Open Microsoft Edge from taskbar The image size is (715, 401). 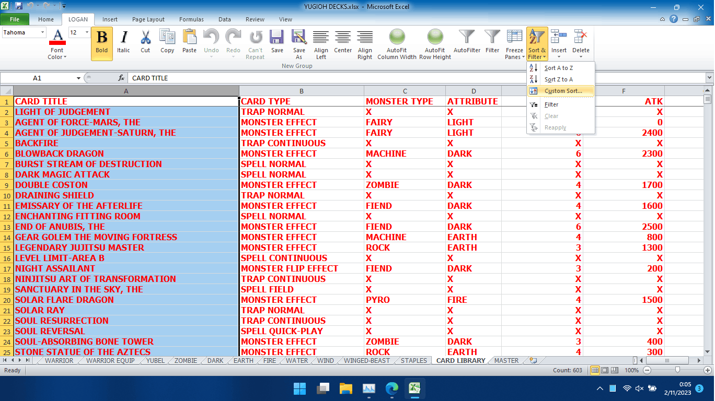click(x=391, y=388)
